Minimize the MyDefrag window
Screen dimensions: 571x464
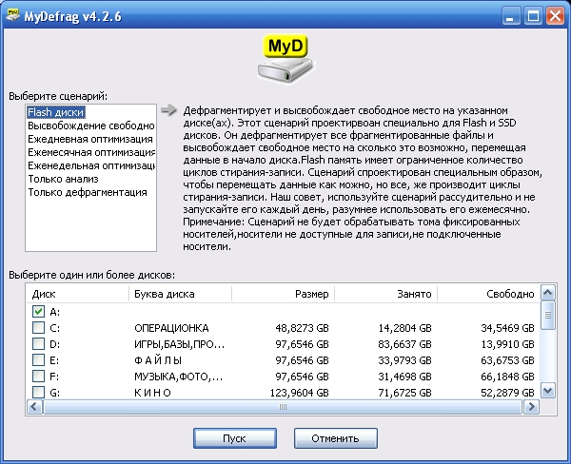tap(511, 16)
